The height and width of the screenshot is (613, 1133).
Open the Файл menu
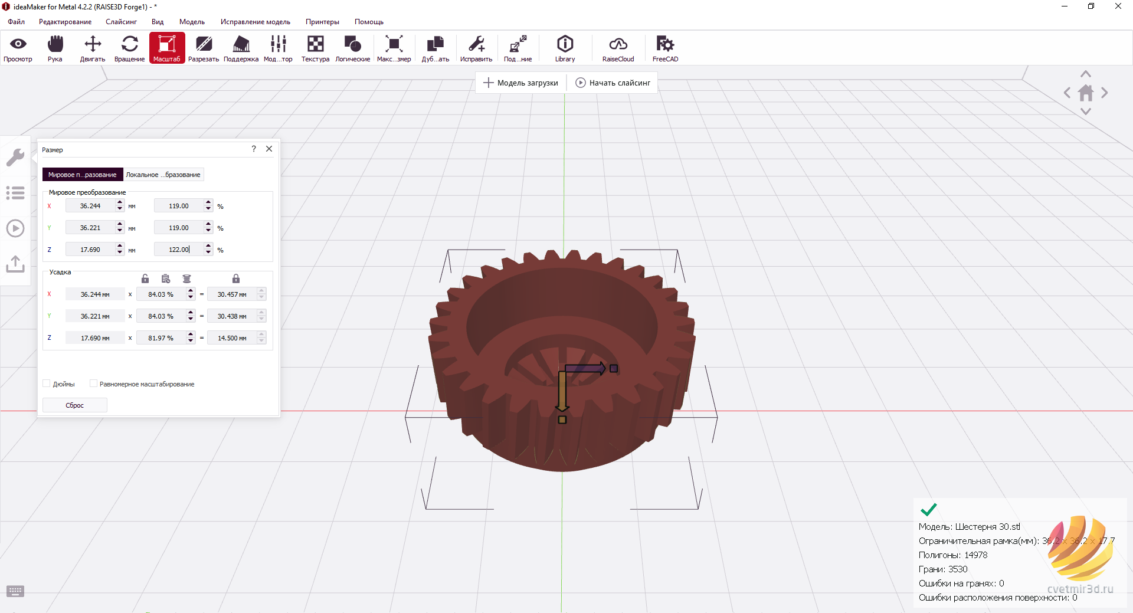17,22
